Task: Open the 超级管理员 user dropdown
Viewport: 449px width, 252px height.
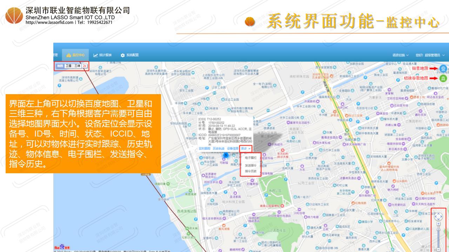Action: 430,55
